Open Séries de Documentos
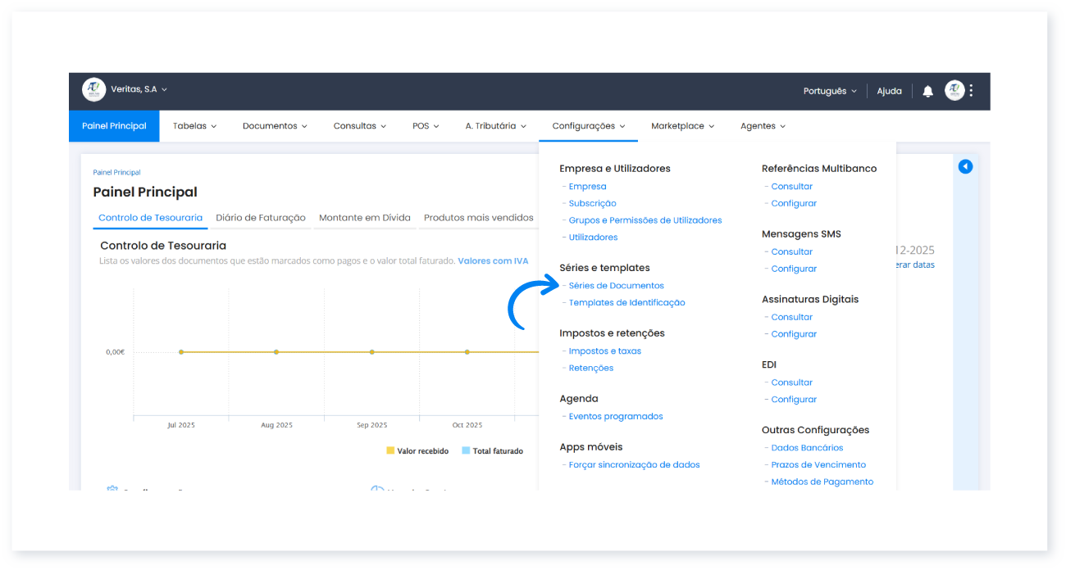 (x=617, y=286)
